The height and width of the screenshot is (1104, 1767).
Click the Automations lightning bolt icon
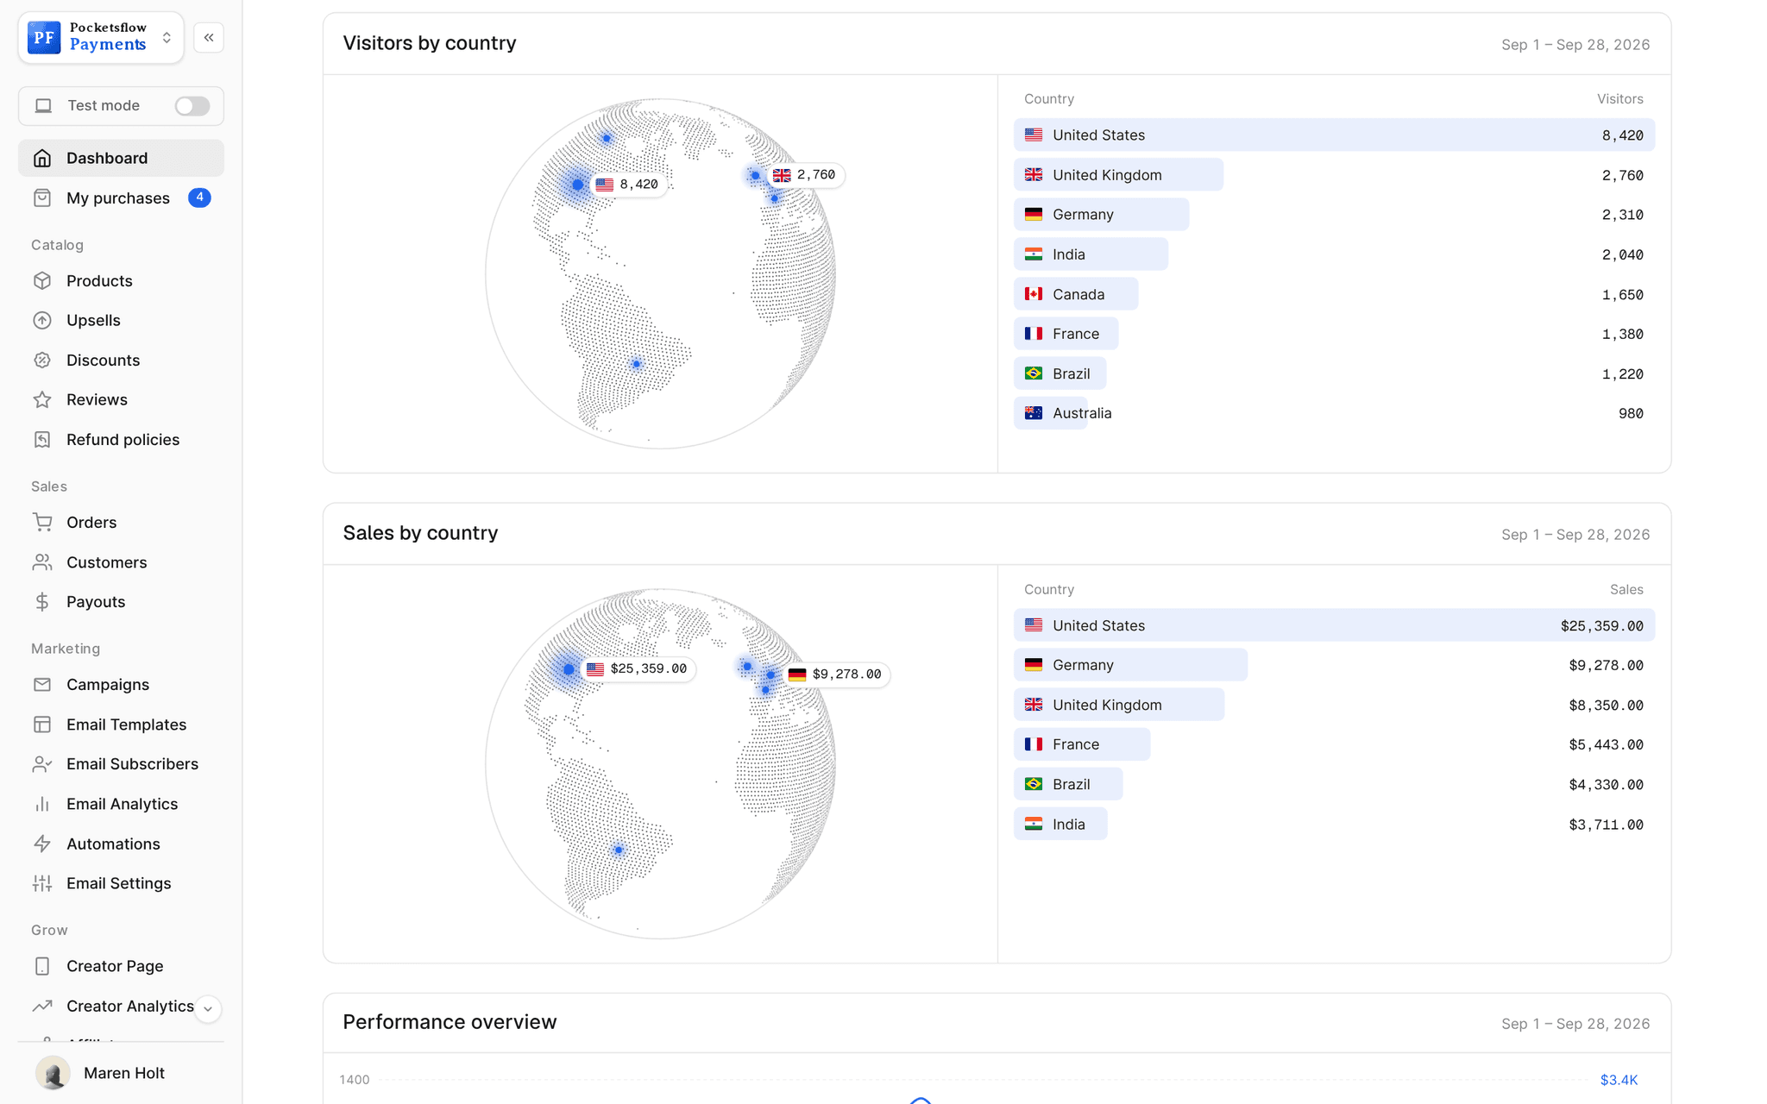click(x=42, y=844)
